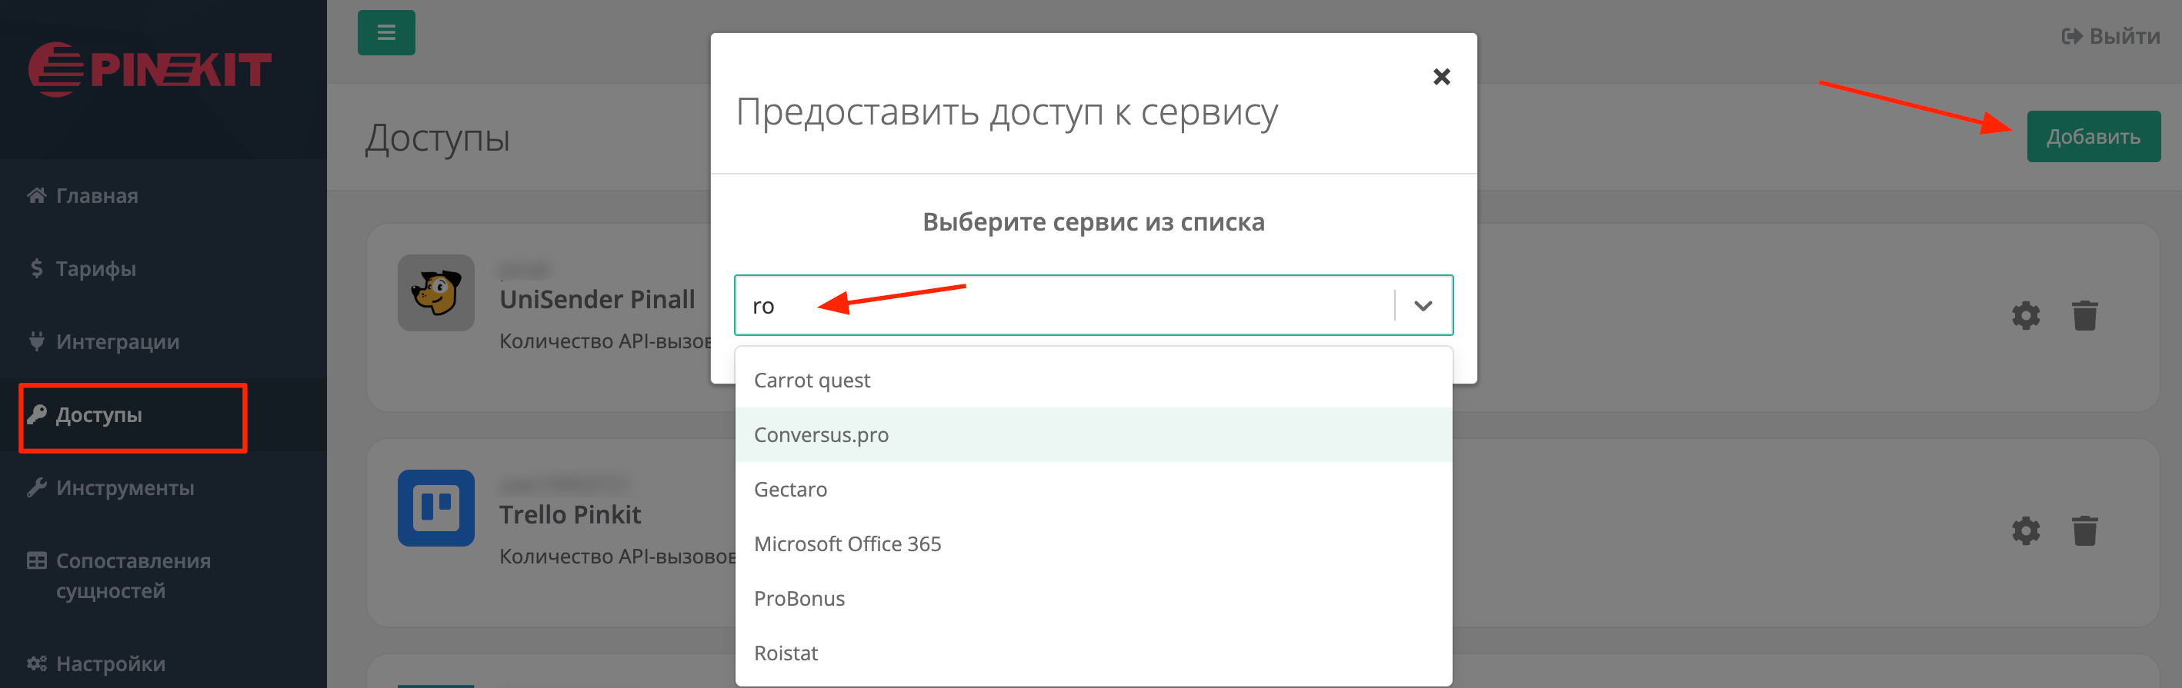The image size is (2182, 688).
Task: Delete the Trello Pinkit access
Action: (2084, 531)
